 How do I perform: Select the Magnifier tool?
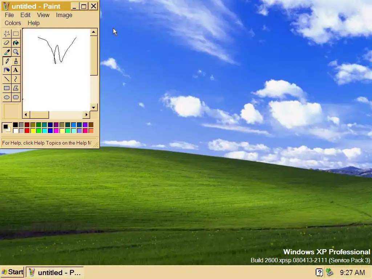pos(16,52)
